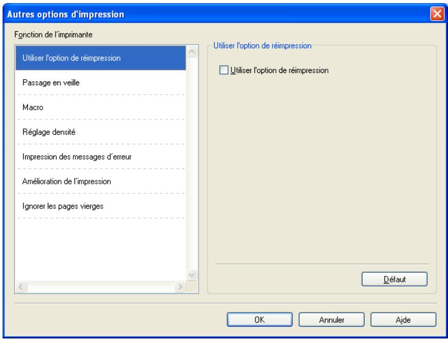Screen dimensions: 448x340
Task: Confirm settings with OK button
Action: click(x=260, y=319)
